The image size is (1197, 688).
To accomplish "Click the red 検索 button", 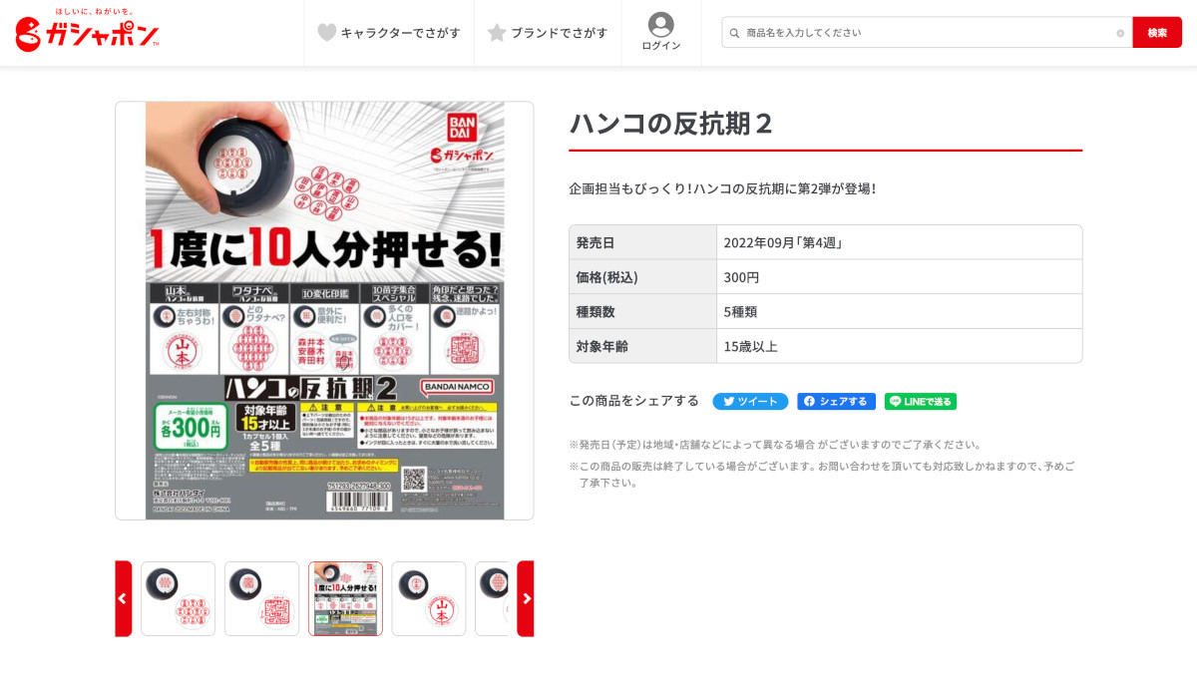I will click(x=1157, y=33).
